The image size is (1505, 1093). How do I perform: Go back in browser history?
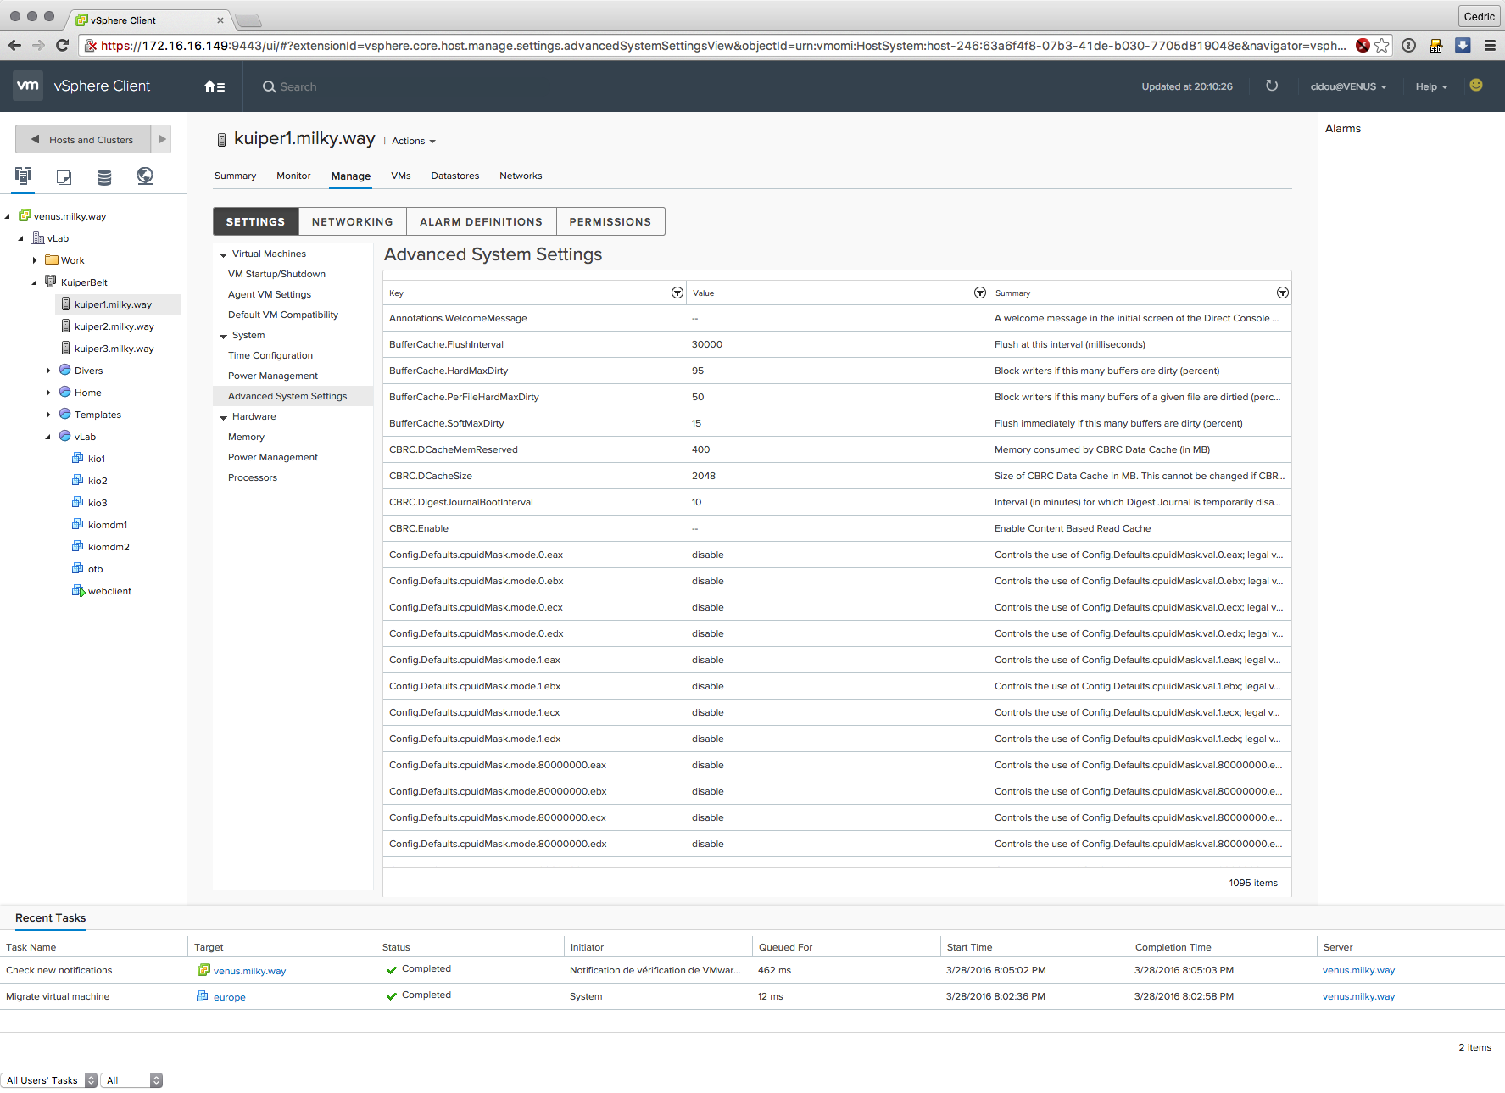coord(14,45)
